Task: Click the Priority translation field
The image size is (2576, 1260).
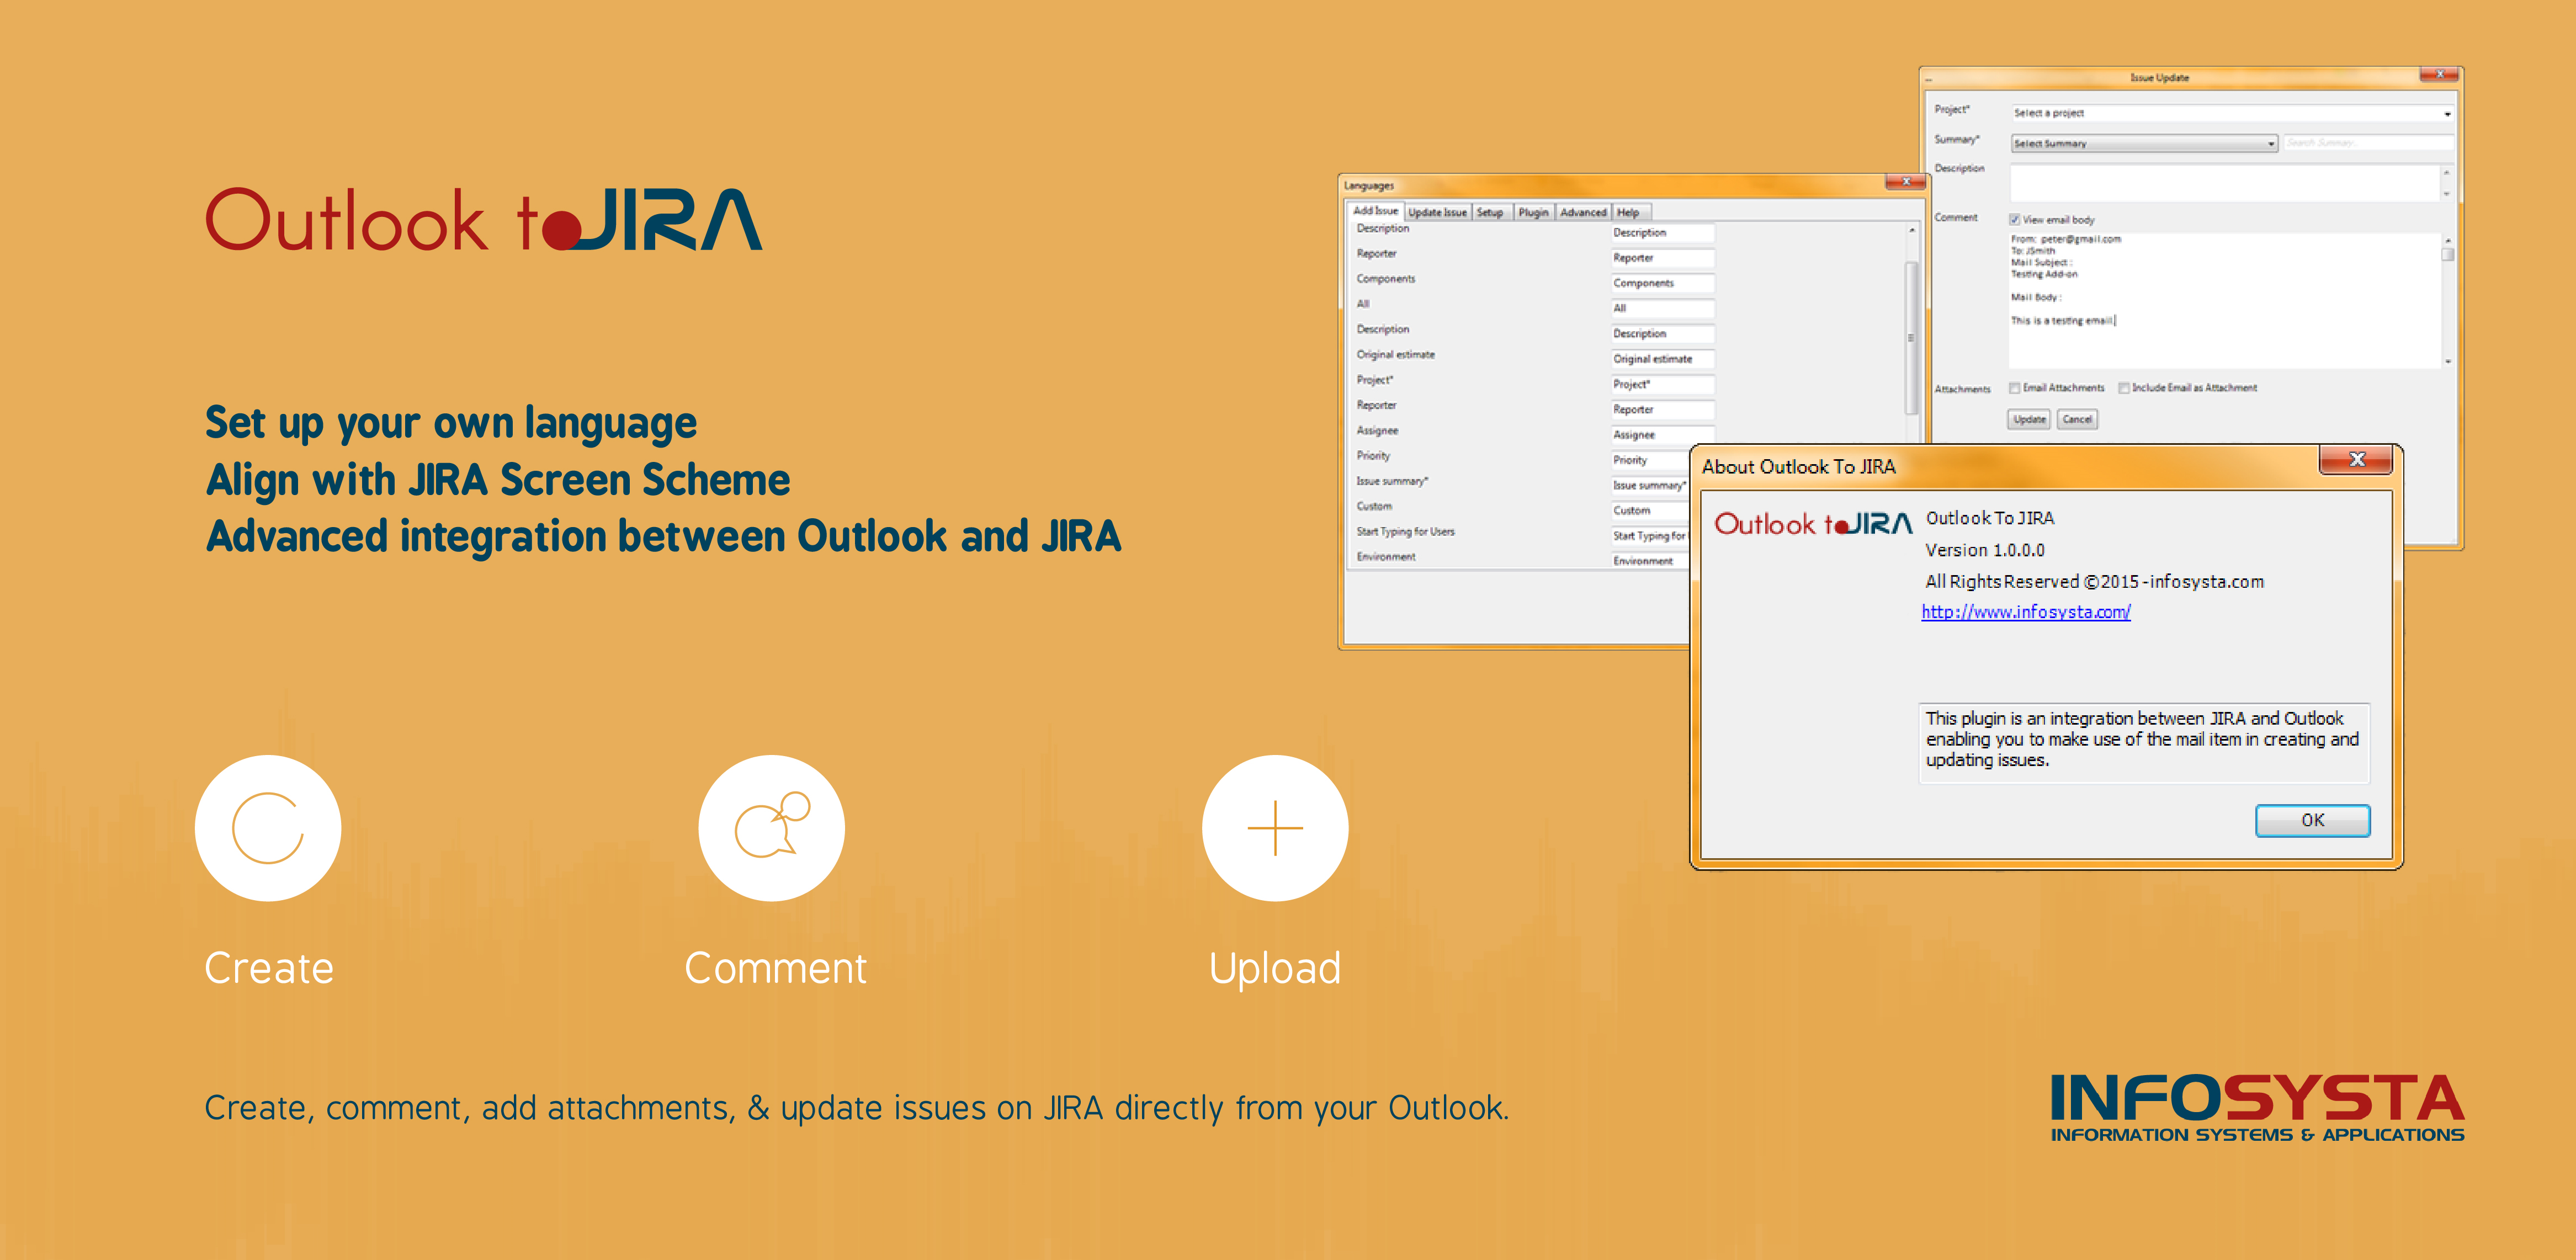Action: coord(1650,460)
